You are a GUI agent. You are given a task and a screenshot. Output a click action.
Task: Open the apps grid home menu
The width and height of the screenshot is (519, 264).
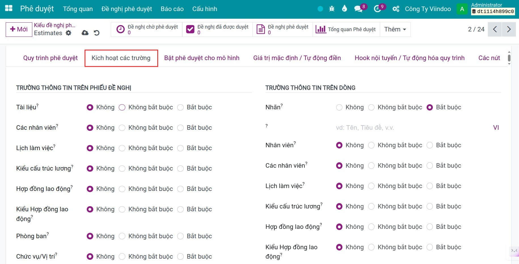click(9, 8)
